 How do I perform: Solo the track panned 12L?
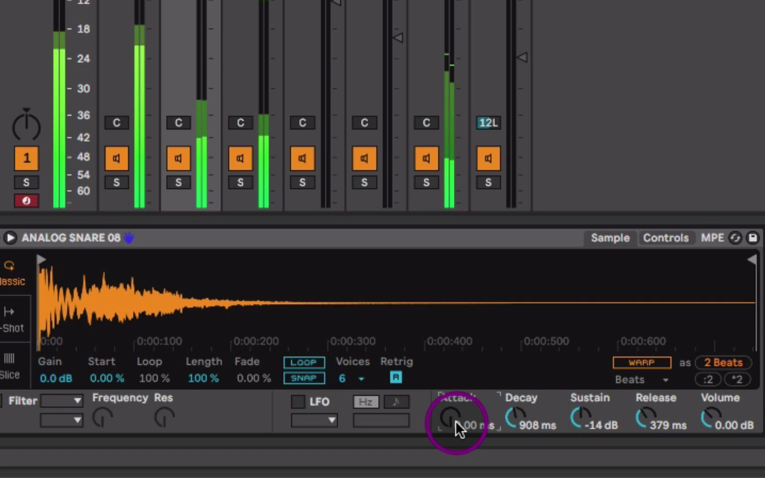(x=488, y=182)
